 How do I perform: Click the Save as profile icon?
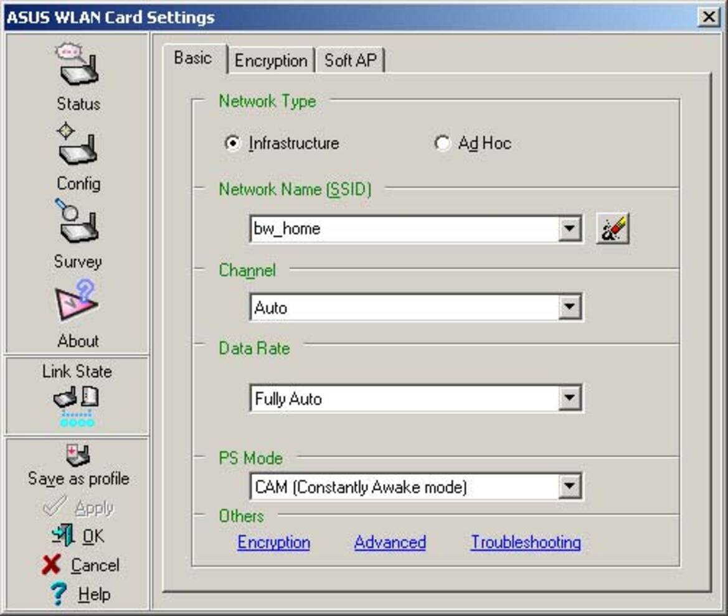click(78, 455)
